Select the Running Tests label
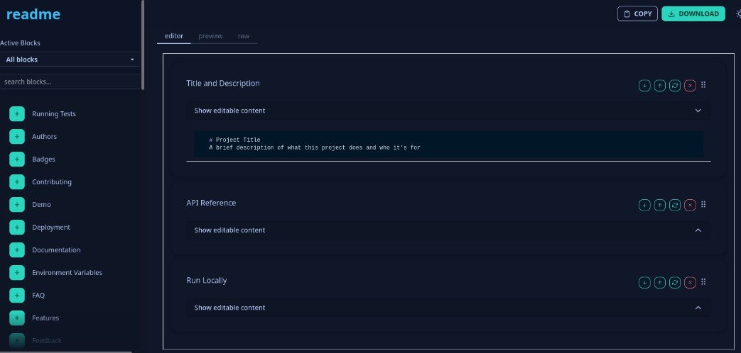Viewport: 741px width, 353px height. 54,113
